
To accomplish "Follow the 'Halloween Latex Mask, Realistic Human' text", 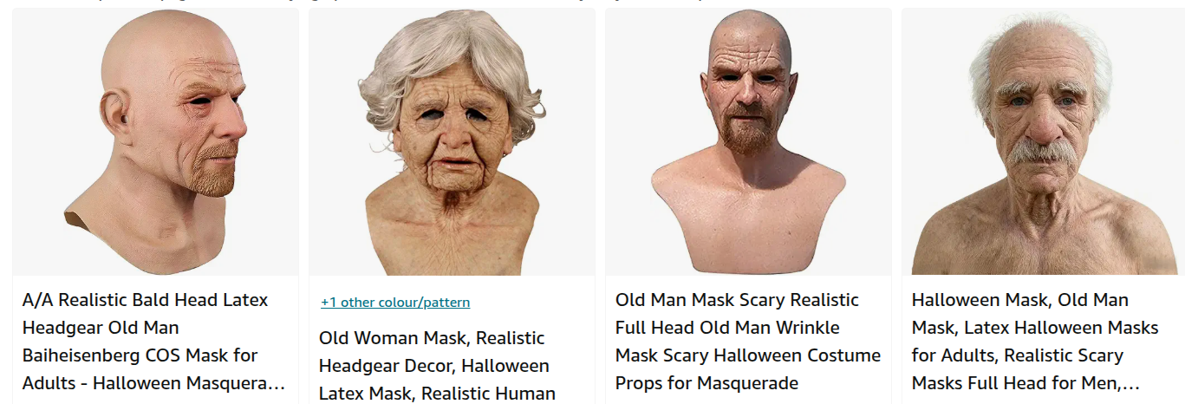I will (x=437, y=394).
